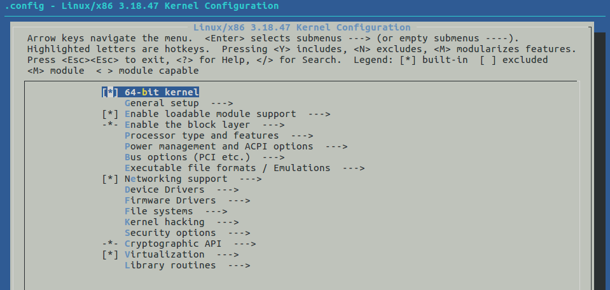Select the Security options entry
Screen dimensions: 610x290
coord(170,233)
